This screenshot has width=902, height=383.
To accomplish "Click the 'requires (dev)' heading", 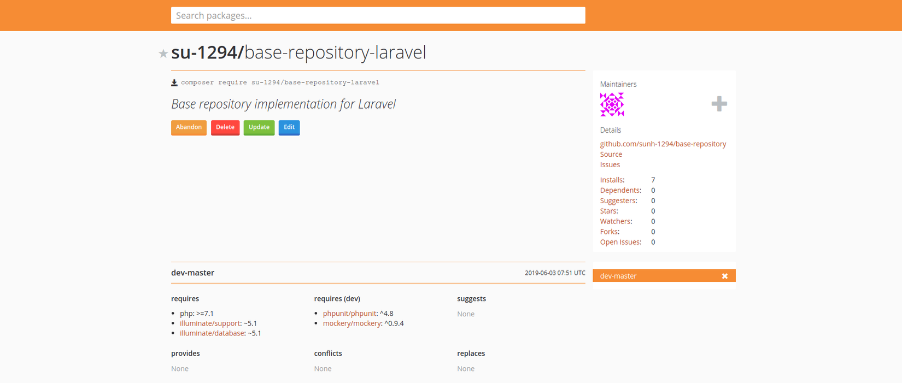I will [337, 299].
